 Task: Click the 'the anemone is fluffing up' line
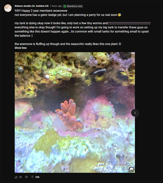click(68, 44)
